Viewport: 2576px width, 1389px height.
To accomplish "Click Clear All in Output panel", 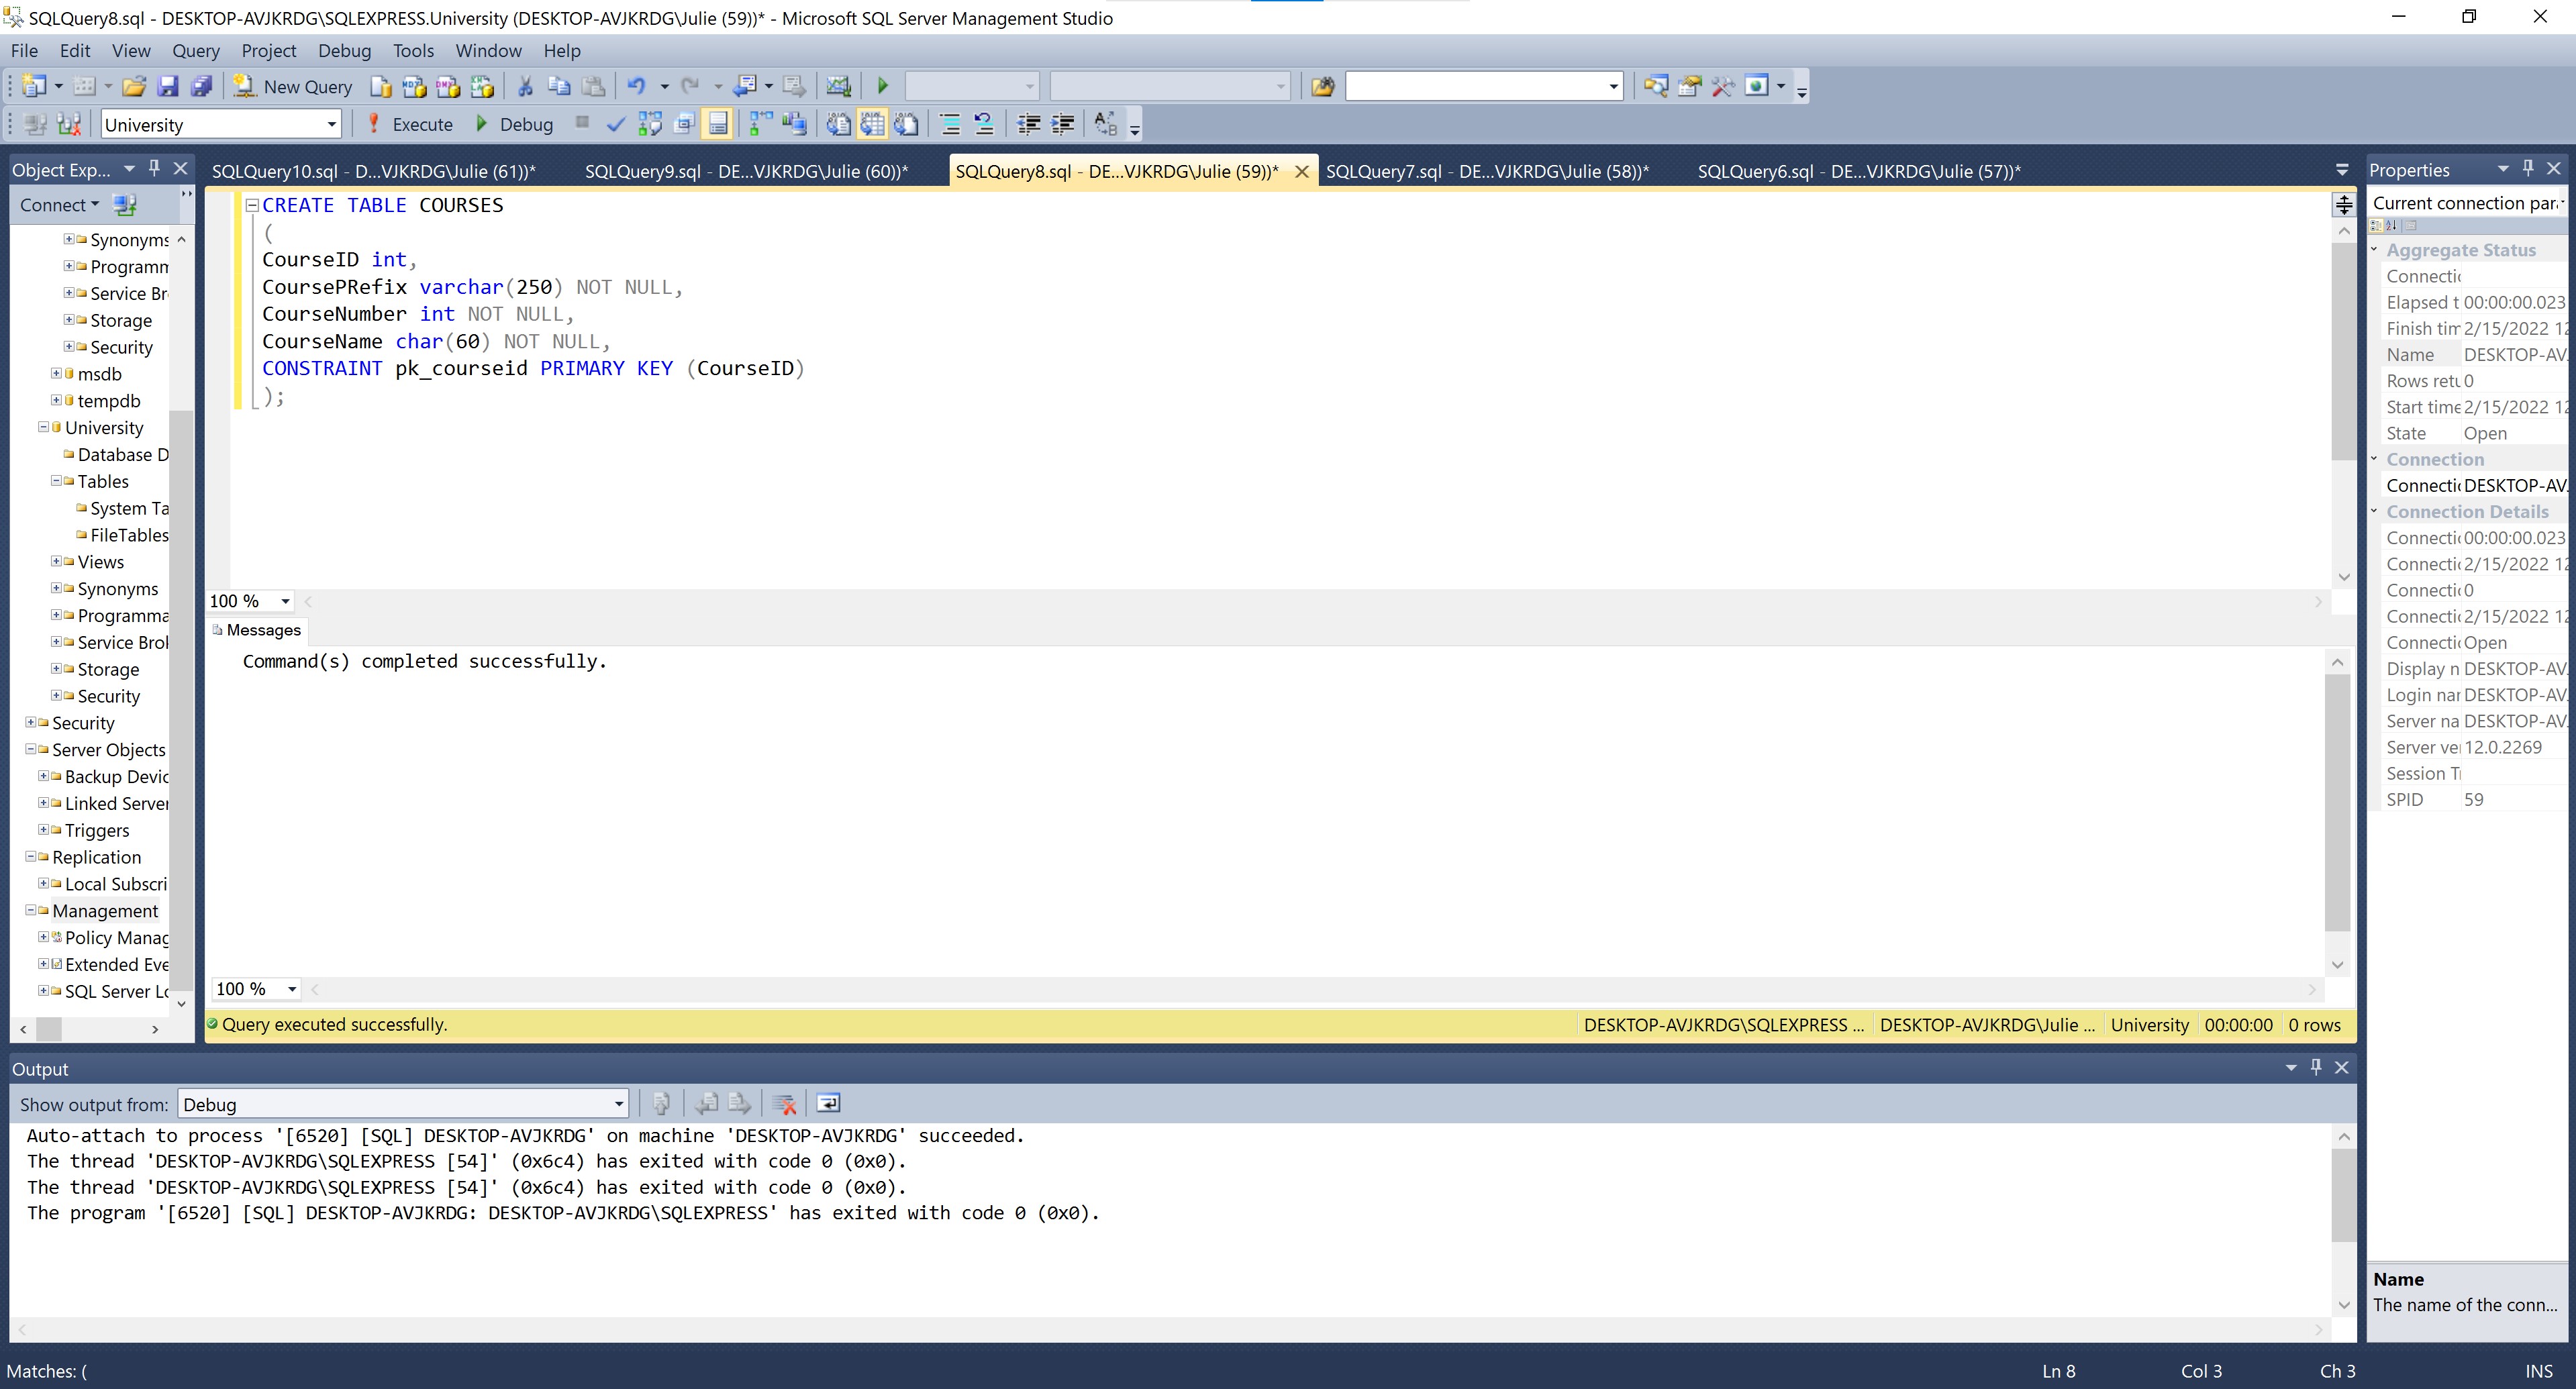I will [x=785, y=1104].
